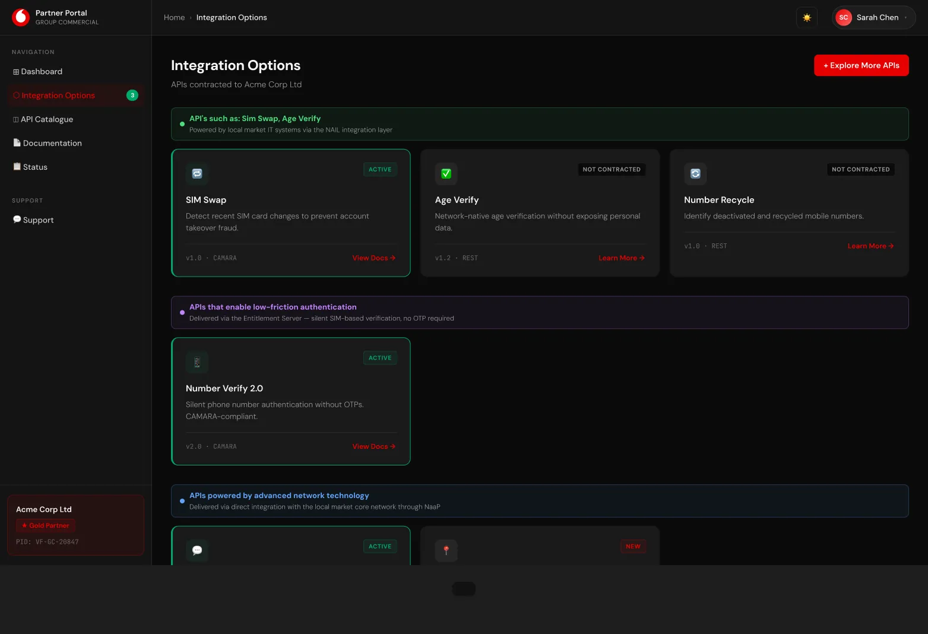928x634 pixels.
Task: Open Status page in sidebar
Action: coord(75,167)
